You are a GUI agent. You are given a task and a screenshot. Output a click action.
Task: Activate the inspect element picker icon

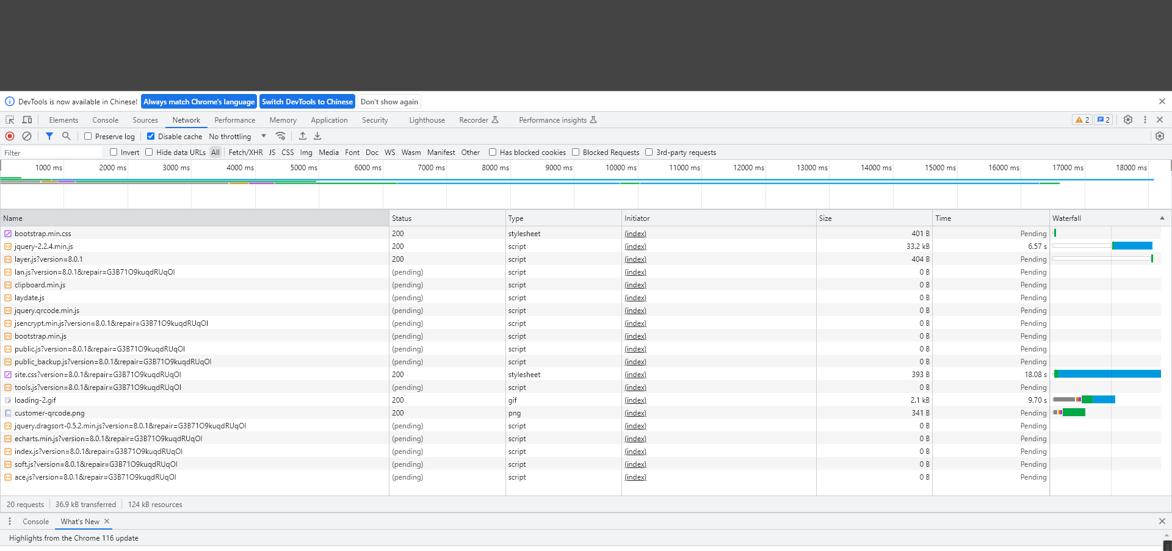[10, 120]
